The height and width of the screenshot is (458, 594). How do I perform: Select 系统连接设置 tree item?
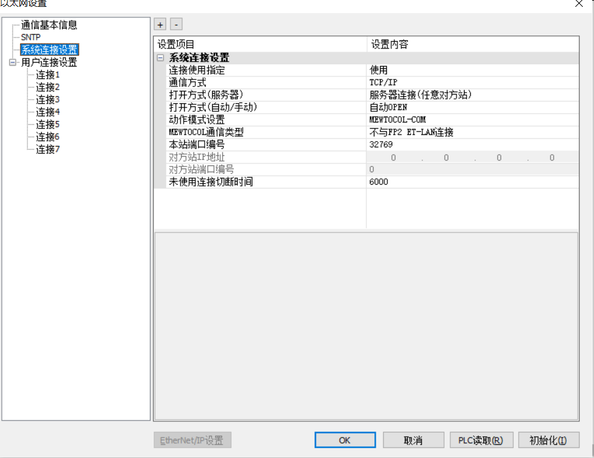[x=49, y=50]
